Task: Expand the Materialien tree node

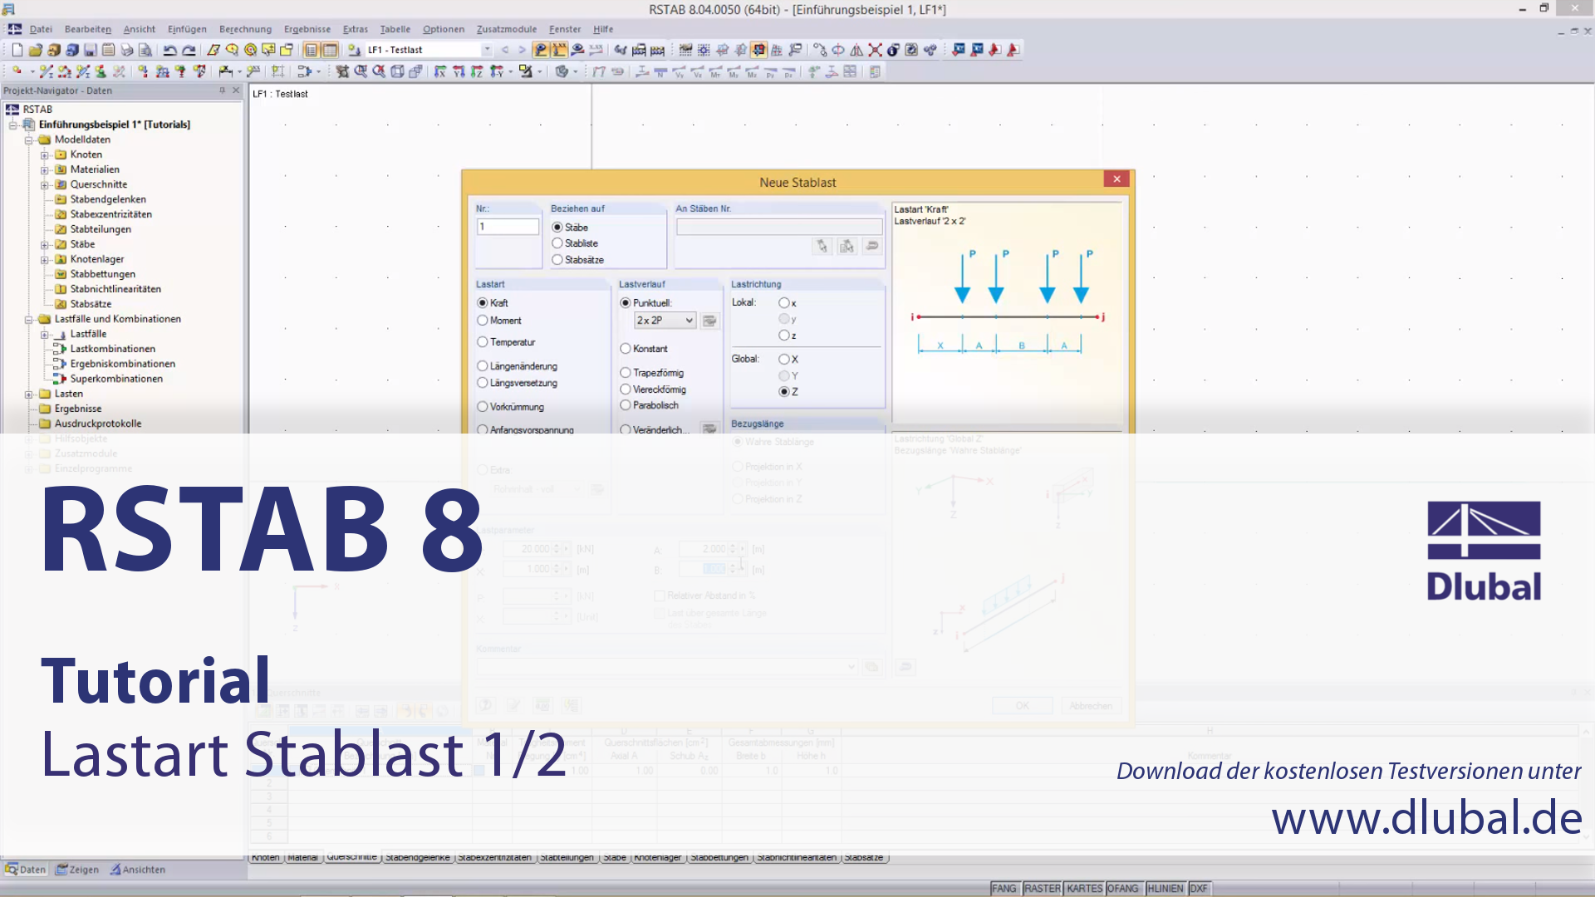Action: [45, 170]
